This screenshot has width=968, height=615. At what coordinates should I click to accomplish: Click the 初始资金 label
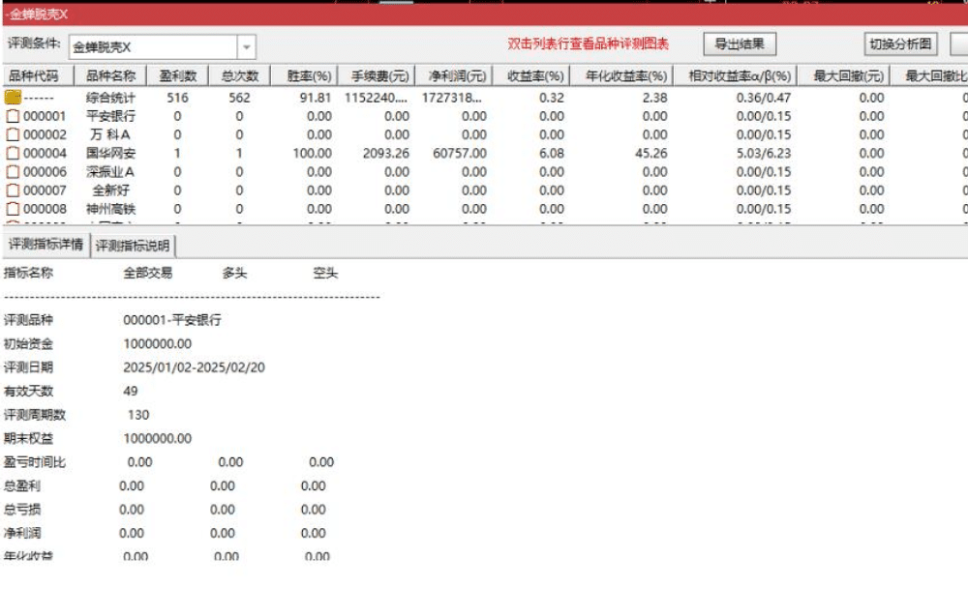coord(28,343)
